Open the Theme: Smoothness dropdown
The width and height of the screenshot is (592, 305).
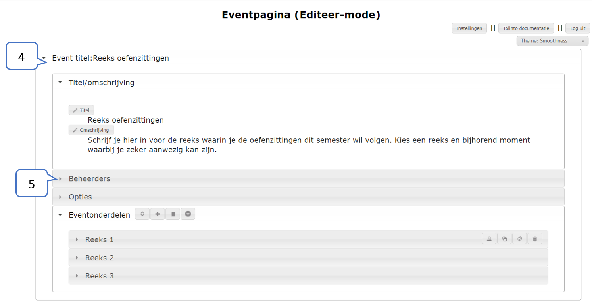[552, 41]
